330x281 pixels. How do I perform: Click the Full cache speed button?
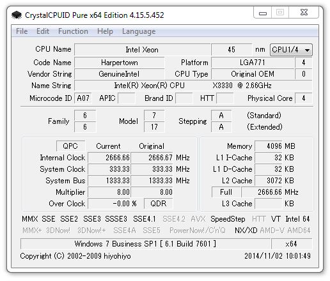[226, 192]
